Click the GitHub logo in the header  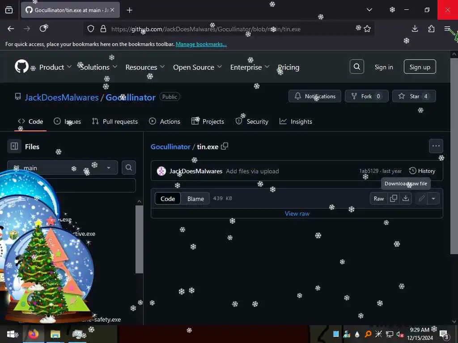pyautogui.click(x=21, y=67)
